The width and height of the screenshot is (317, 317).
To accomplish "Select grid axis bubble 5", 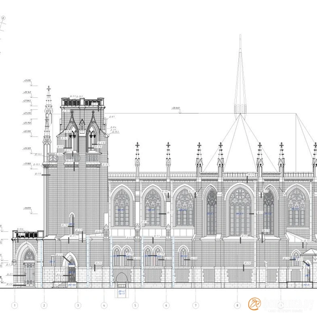I will tap(135, 305).
